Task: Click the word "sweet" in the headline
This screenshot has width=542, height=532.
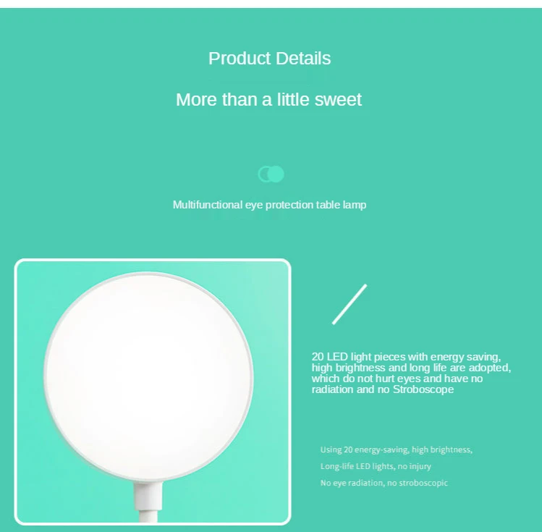Action: click(x=338, y=100)
